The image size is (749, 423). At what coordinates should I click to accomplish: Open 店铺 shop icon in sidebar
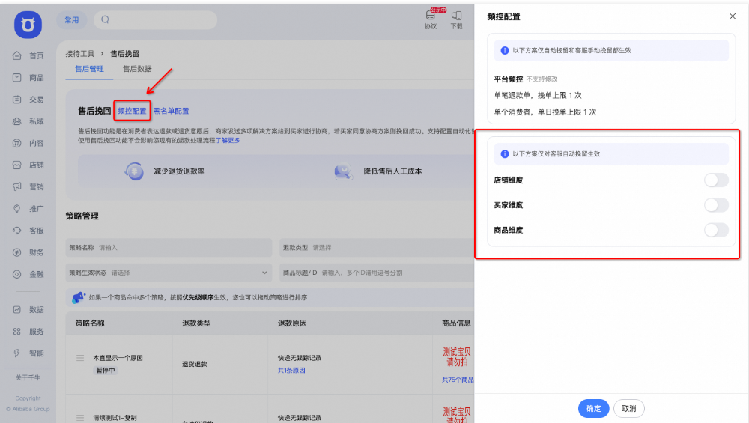pos(17,165)
